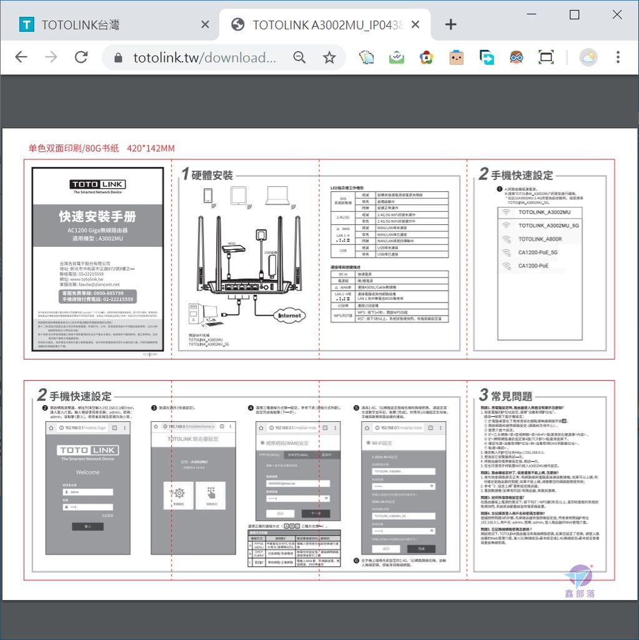Go back to the previous page

point(21,57)
